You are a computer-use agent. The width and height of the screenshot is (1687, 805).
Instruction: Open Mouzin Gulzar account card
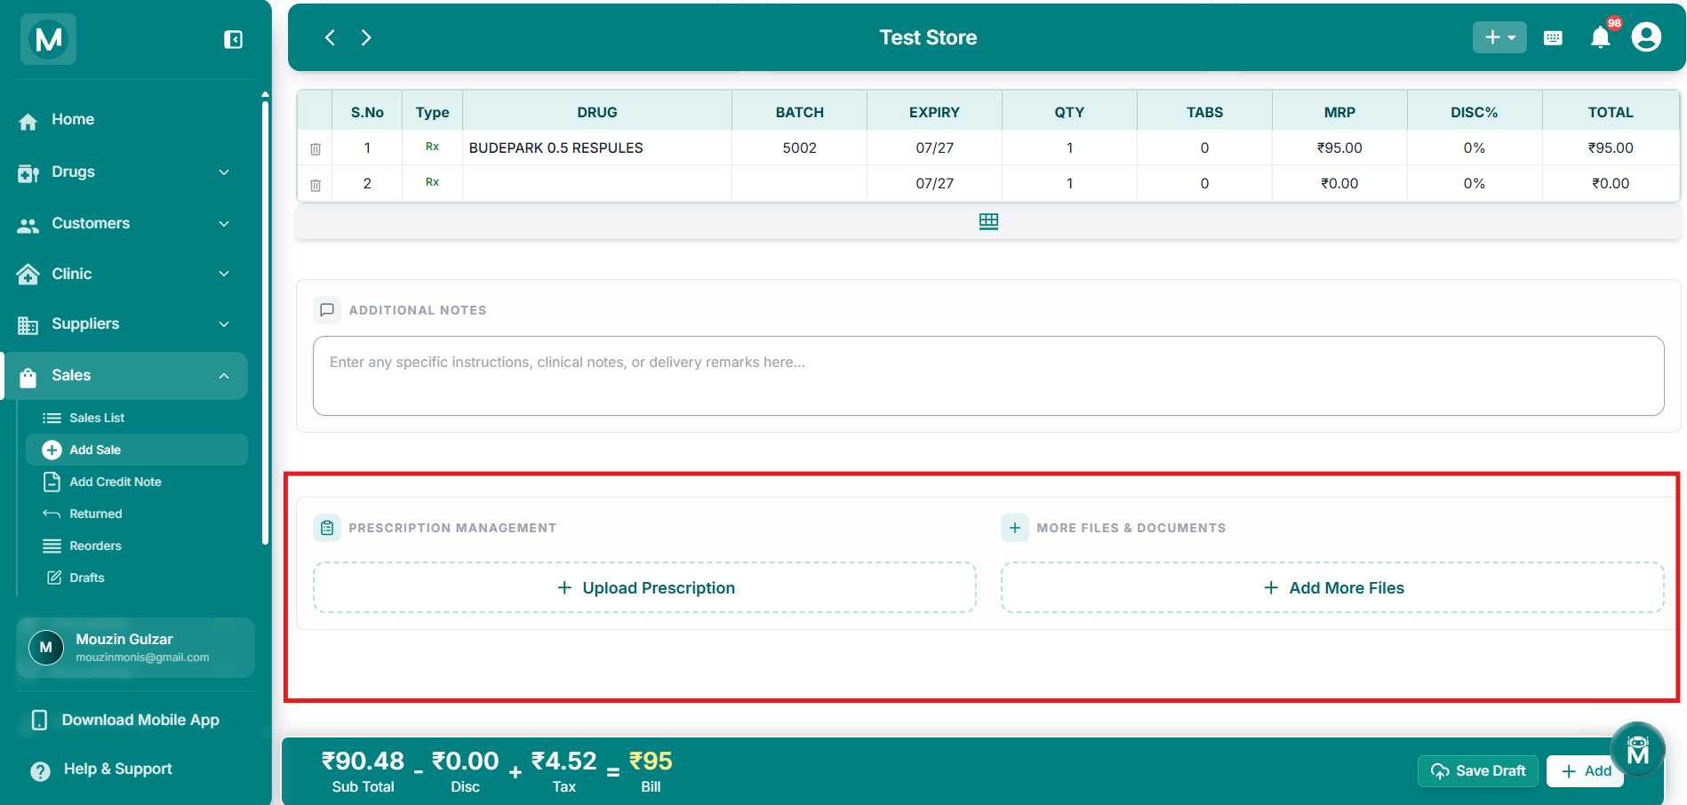135,648
